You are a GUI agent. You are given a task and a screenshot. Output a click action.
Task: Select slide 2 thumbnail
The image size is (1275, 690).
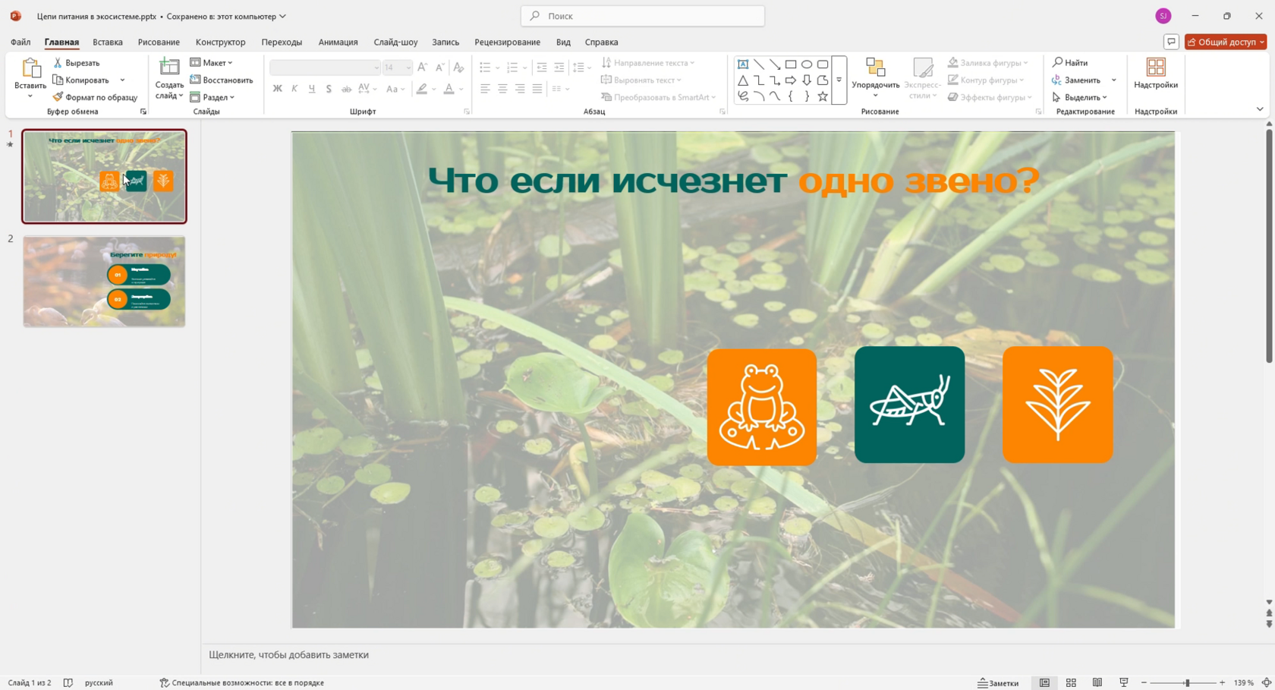tap(104, 282)
